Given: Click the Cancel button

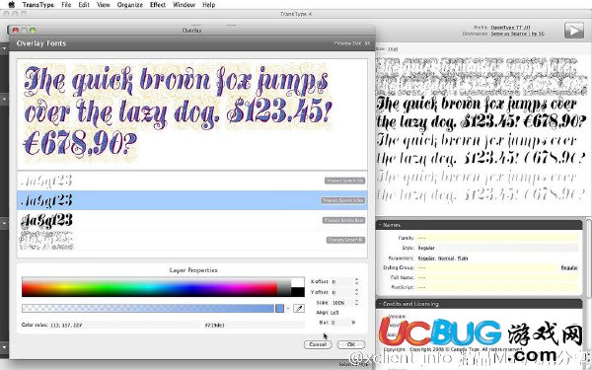Looking at the screenshot, I should point(318,344).
